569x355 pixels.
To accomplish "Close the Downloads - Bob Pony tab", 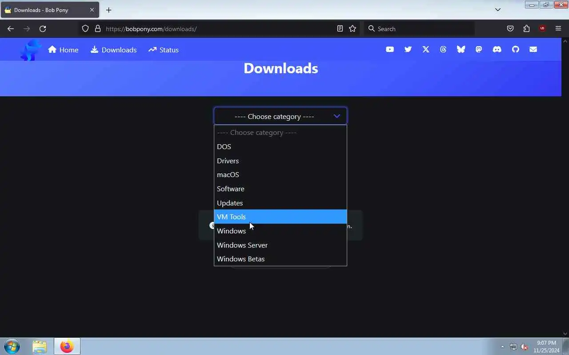I will coord(92,10).
